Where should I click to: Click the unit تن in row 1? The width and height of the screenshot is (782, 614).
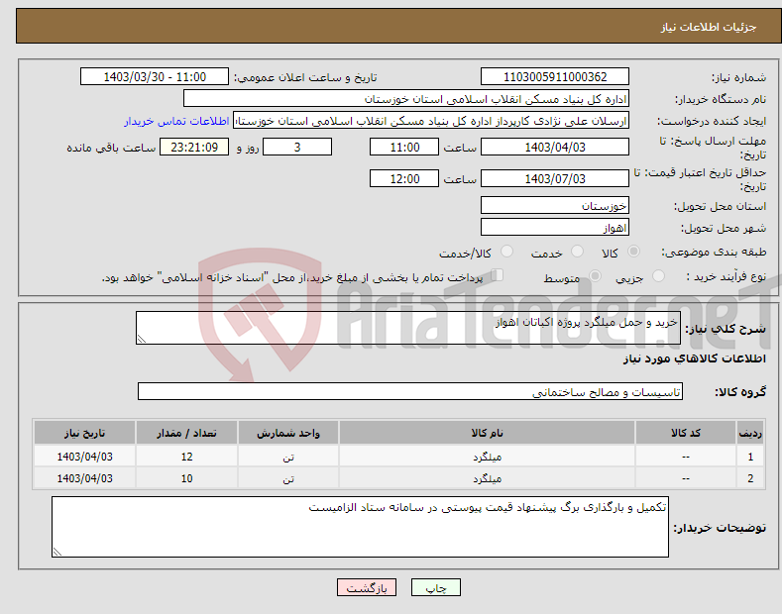(x=288, y=457)
